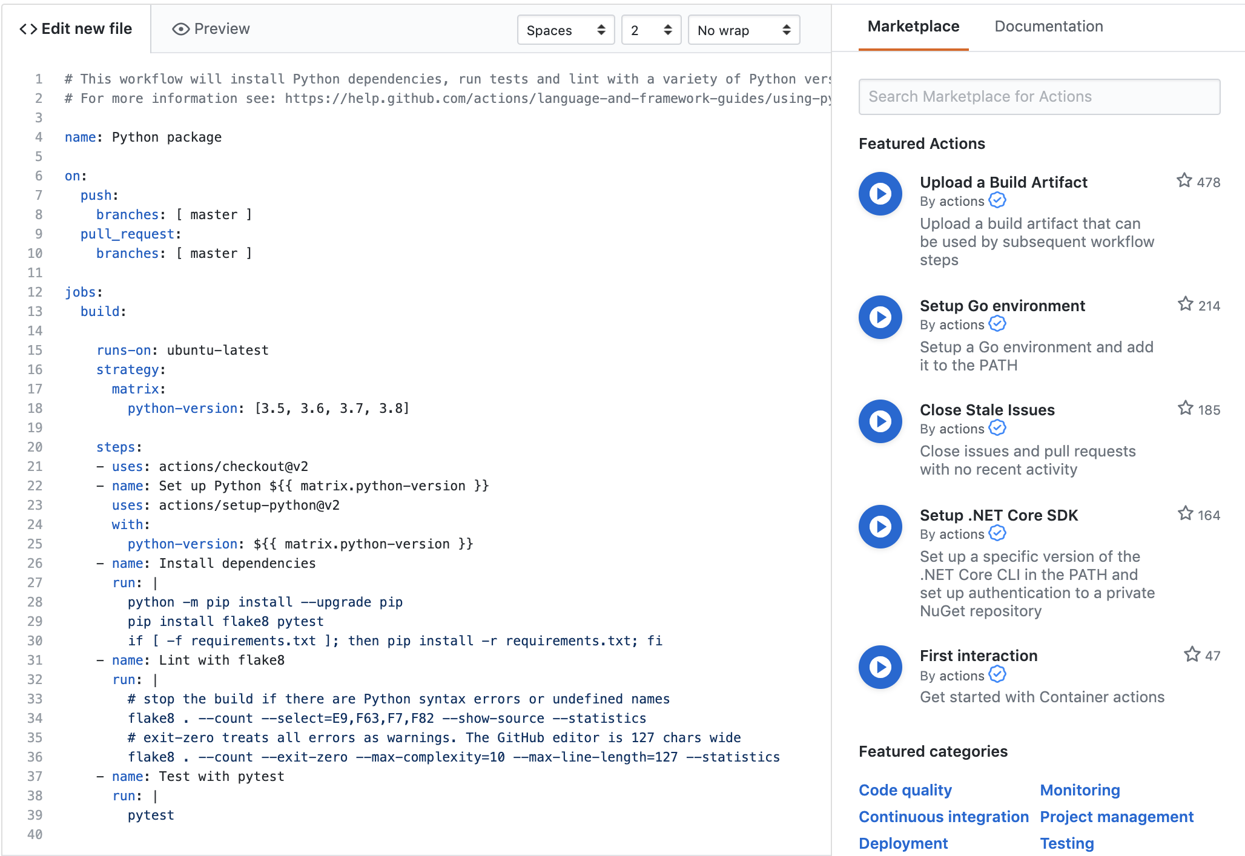The width and height of the screenshot is (1245, 856).
Task: Switch to the Documentation tab
Action: pos(1048,27)
